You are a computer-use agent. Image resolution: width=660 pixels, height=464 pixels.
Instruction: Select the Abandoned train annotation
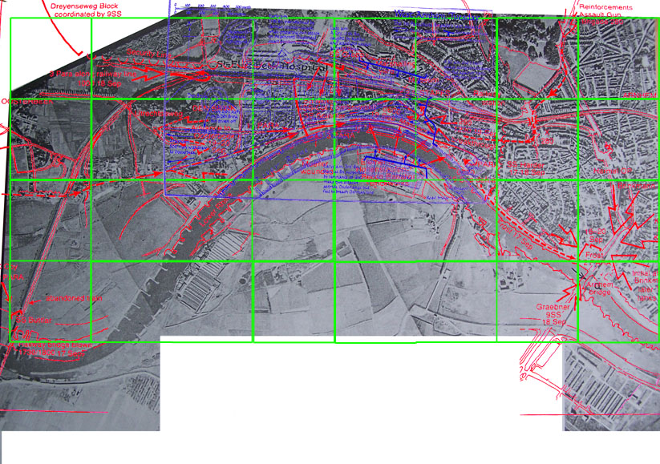pos(74,297)
